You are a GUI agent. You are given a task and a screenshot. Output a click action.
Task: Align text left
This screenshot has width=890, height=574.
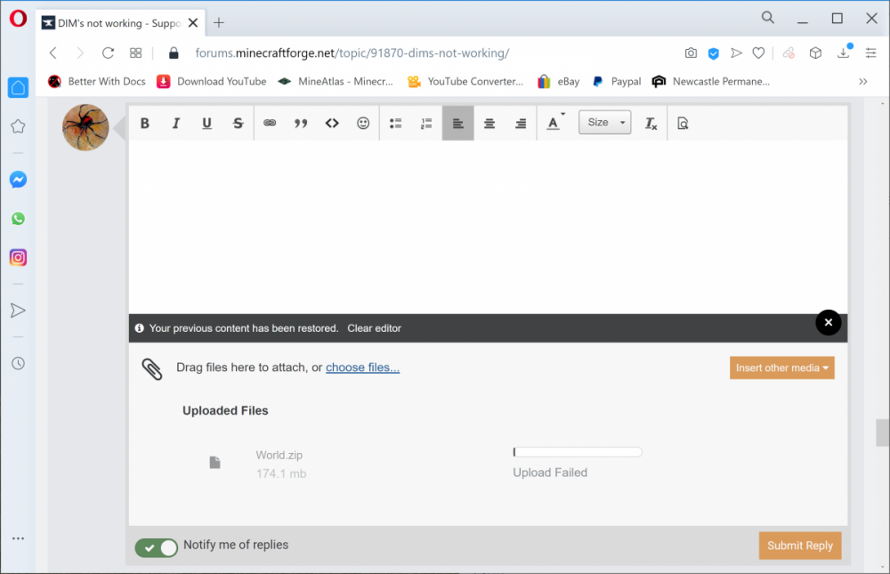coord(458,123)
